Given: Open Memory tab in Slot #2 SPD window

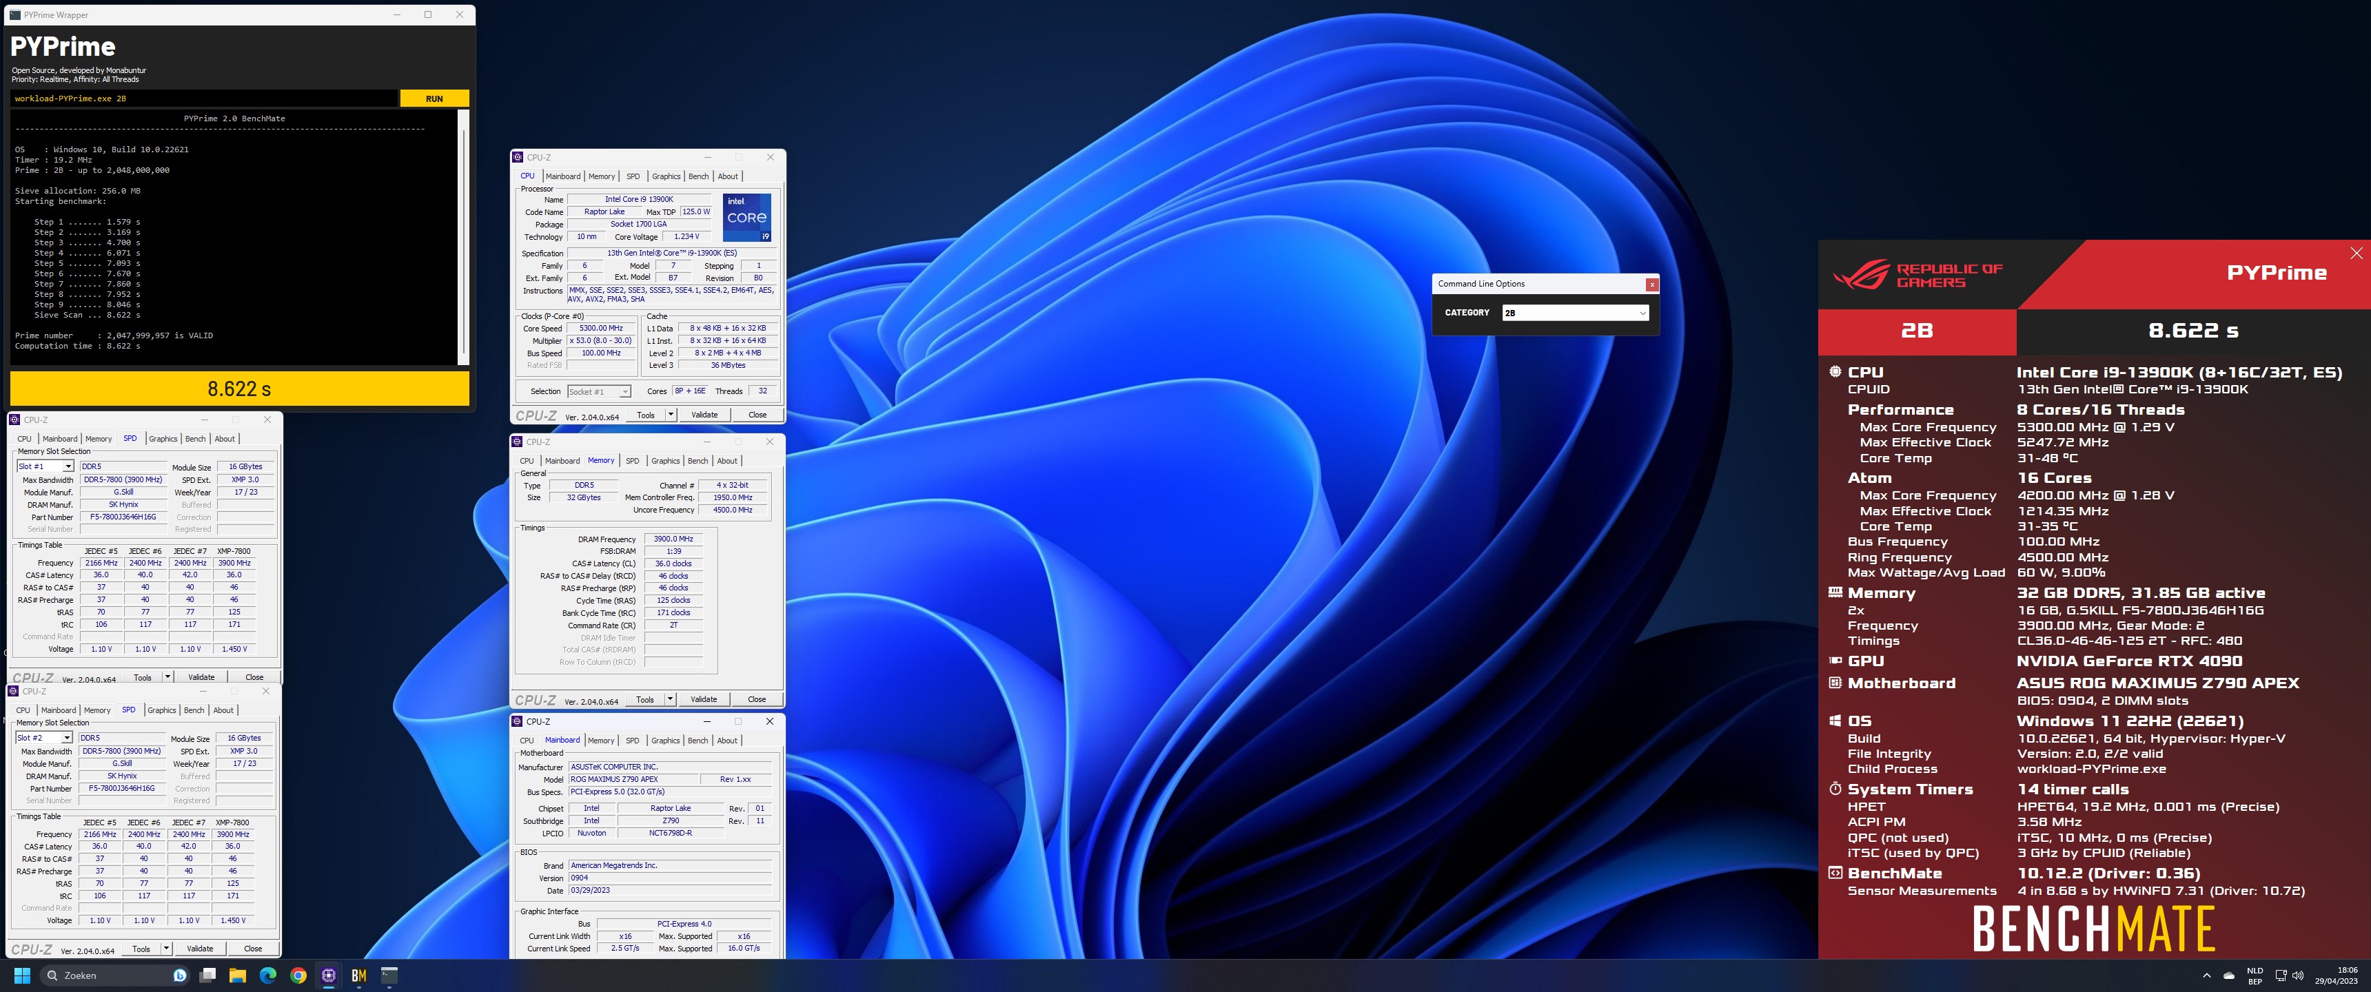Looking at the screenshot, I should click(x=98, y=710).
